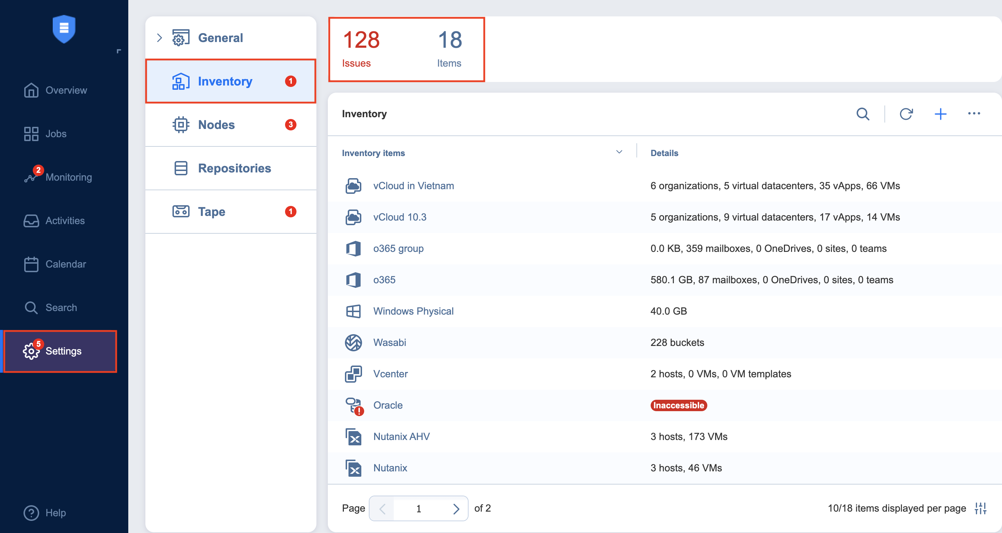Select the '40.0 GB' details cell
Image resolution: width=1002 pixels, height=533 pixels.
coord(668,311)
